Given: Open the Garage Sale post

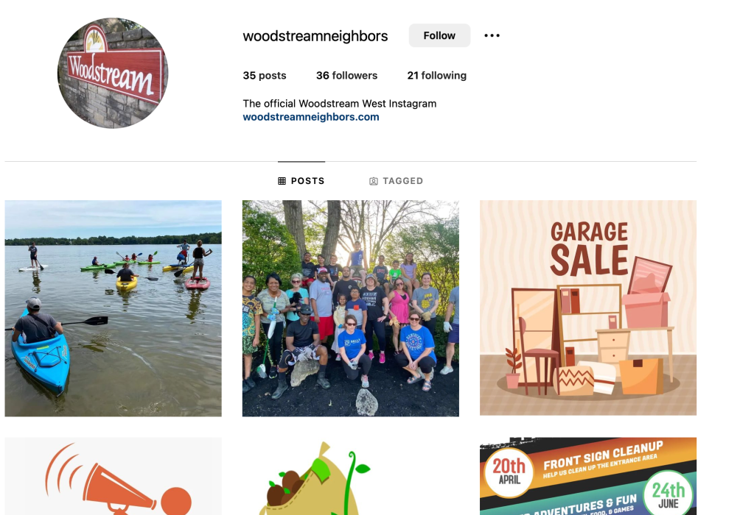Looking at the screenshot, I should pyautogui.click(x=587, y=308).
